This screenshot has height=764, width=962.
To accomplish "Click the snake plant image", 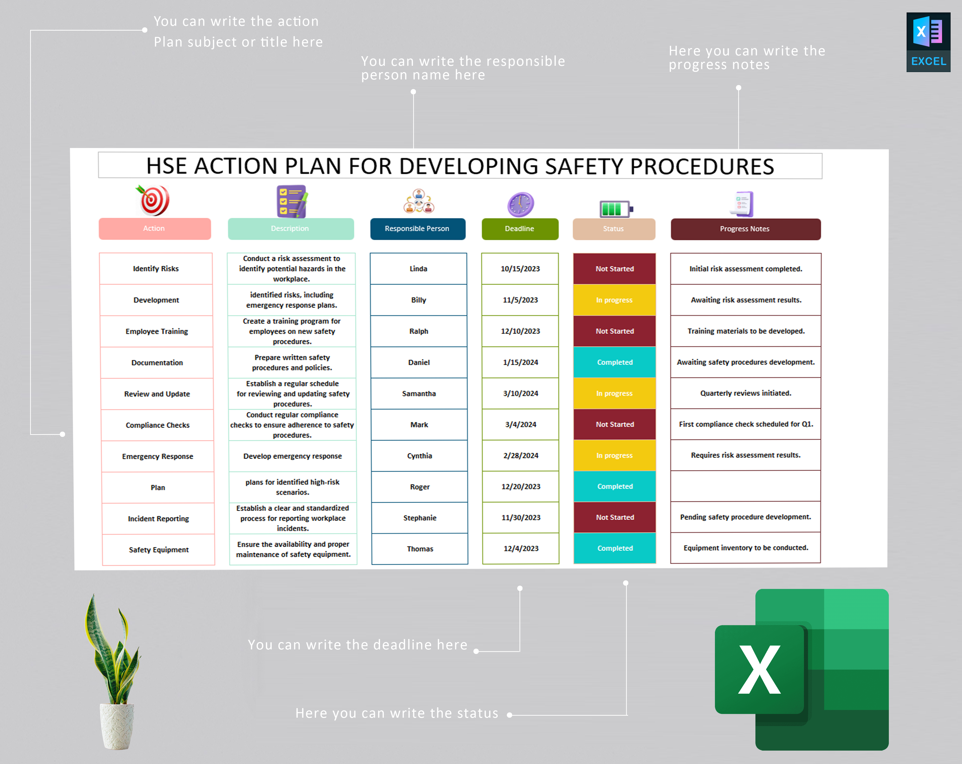I will coord(114,671).
